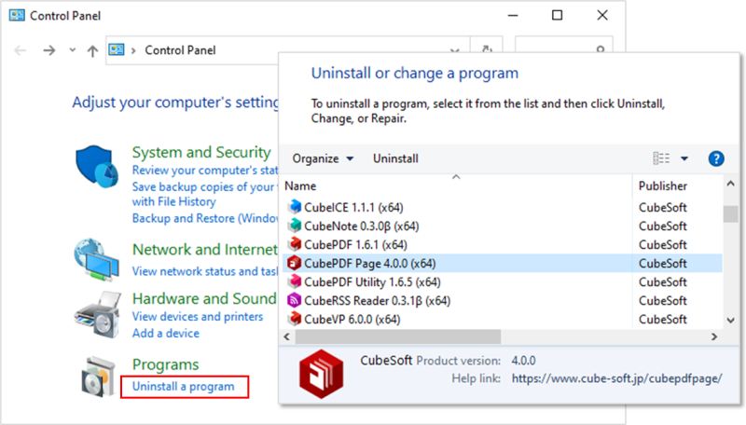Screen dimensions: 746x425
Task: Click Control Panel in the address bar
Action: (180, 50)
